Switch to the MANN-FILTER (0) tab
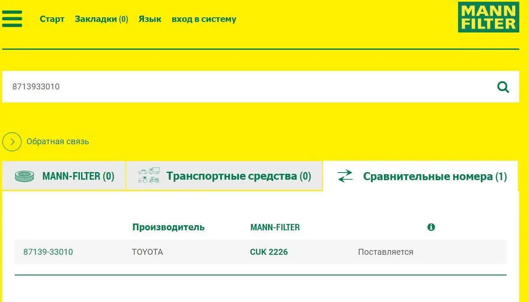The width and height of the screenshot is (529, 302). click(64, 176)
